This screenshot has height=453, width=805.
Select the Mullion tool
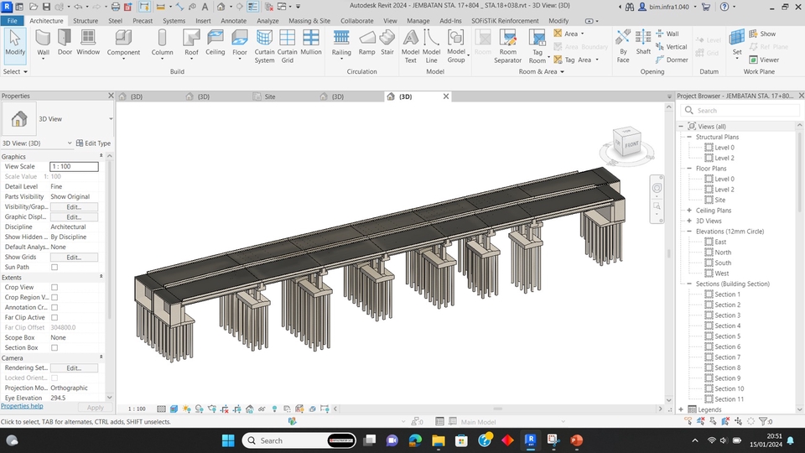click(x=310, y=43)
